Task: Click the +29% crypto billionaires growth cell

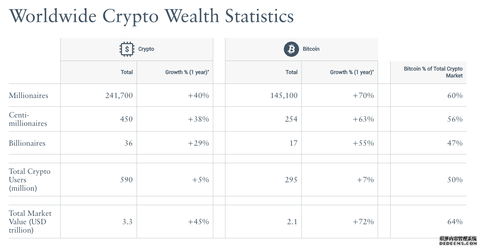Action: [x=175, y=143]
